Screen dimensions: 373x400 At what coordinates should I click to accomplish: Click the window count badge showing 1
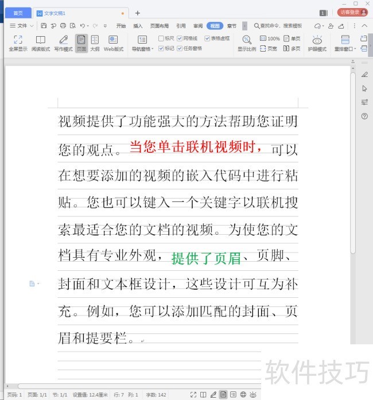click(x=324, y=13)
